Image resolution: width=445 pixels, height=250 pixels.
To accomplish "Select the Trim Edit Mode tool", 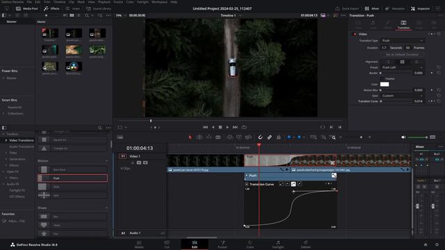I will [x=200, y=137].
